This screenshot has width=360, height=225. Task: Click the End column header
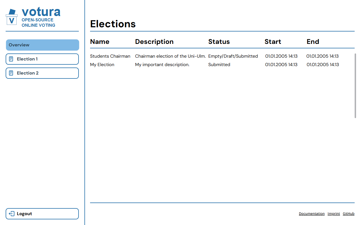[x=313, y=42]
